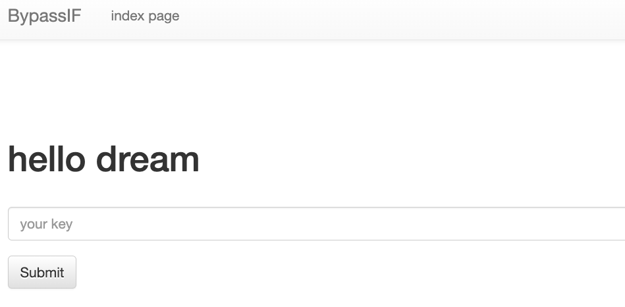Open index page from the top bar
625x307 pixels.
tap(145, 16)
